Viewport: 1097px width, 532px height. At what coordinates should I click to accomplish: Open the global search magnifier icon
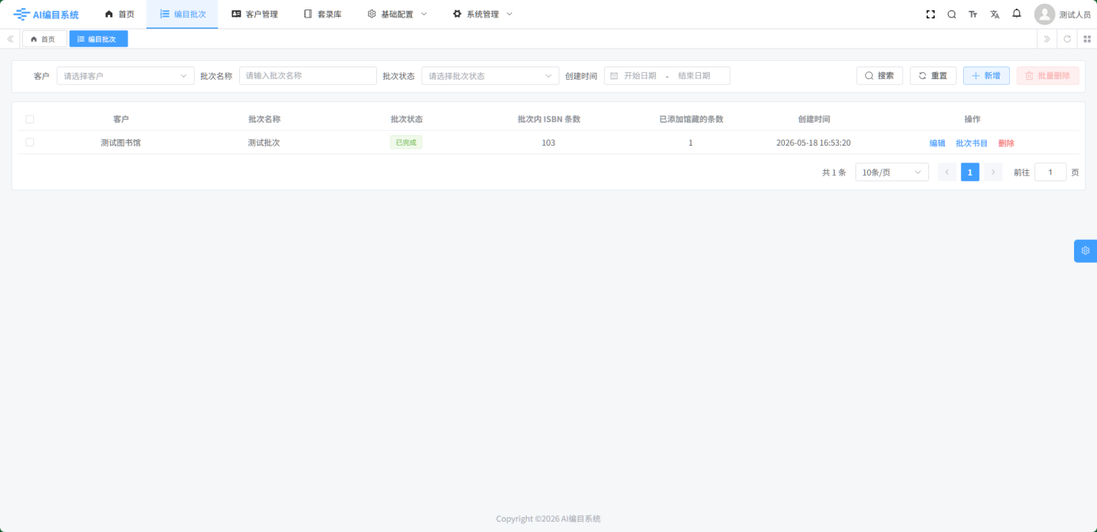(x=952, y=14)
